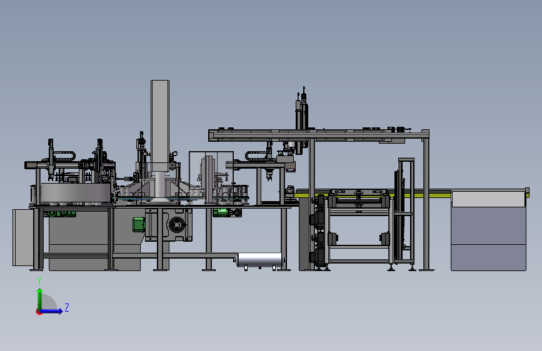Screen dimensions: 542x351
Task: Click the red X axis origin dot of the triad
Action: point(39,312)
